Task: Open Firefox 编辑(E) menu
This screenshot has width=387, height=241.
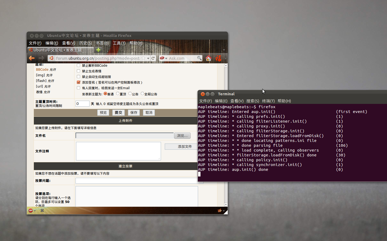Action: point(52,43)
